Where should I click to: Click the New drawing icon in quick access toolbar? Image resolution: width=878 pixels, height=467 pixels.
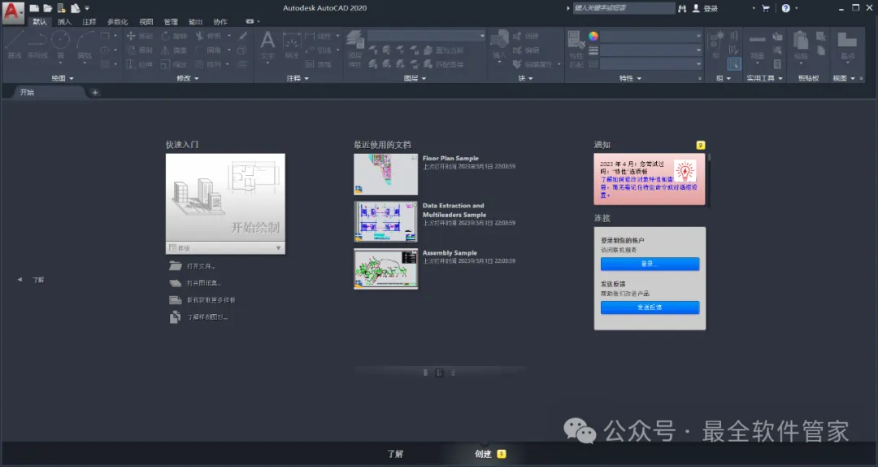(x=34, y=8)
